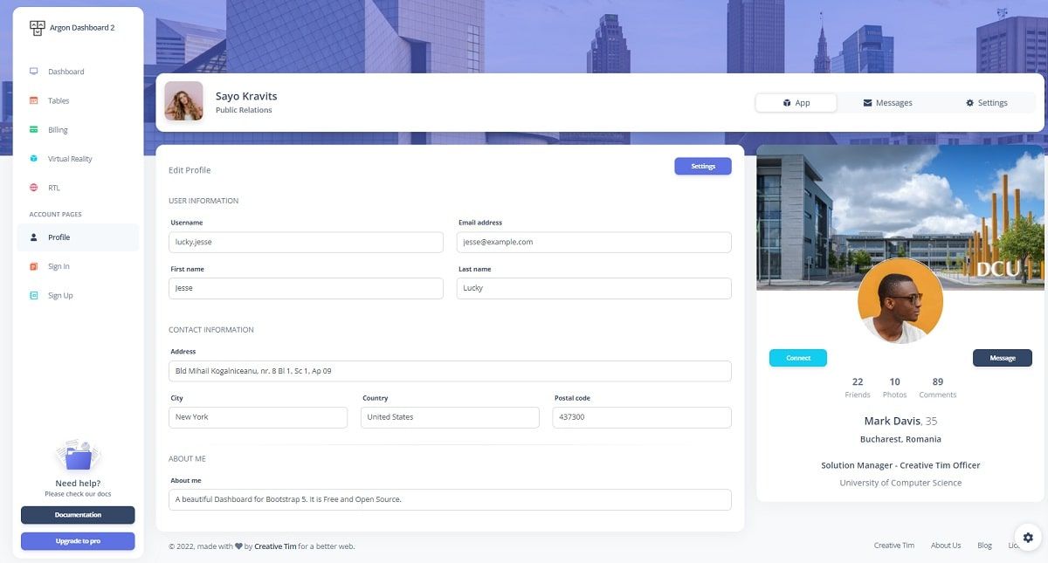Select the RTL globe icon

click(x=33, y=187)
